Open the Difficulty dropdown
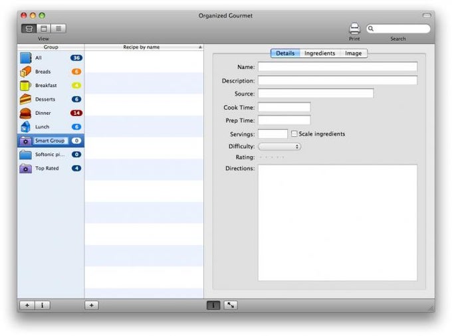 pyautogui.click(x=279, y=147)
